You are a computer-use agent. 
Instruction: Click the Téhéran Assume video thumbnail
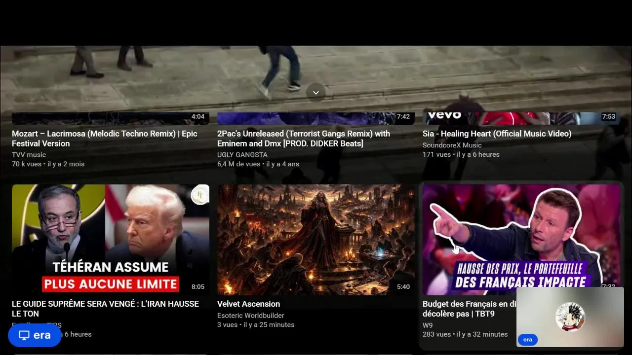point(111,240)
